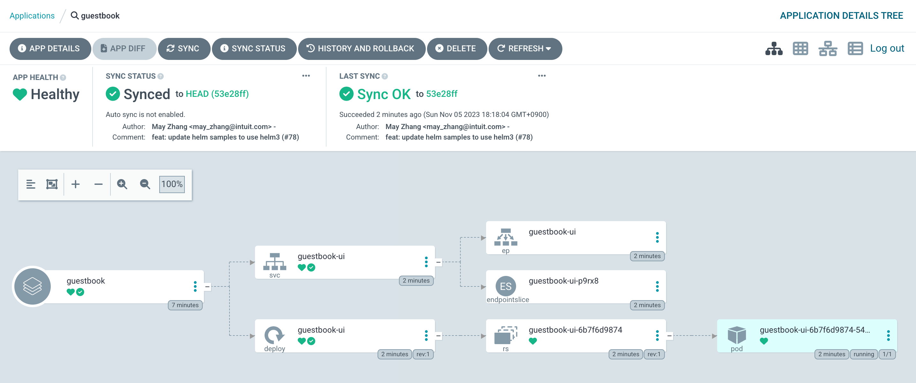Open the HEAD (53e28ff) revision link
Viewport: 916px width, 383px height.
coord(217,94)
